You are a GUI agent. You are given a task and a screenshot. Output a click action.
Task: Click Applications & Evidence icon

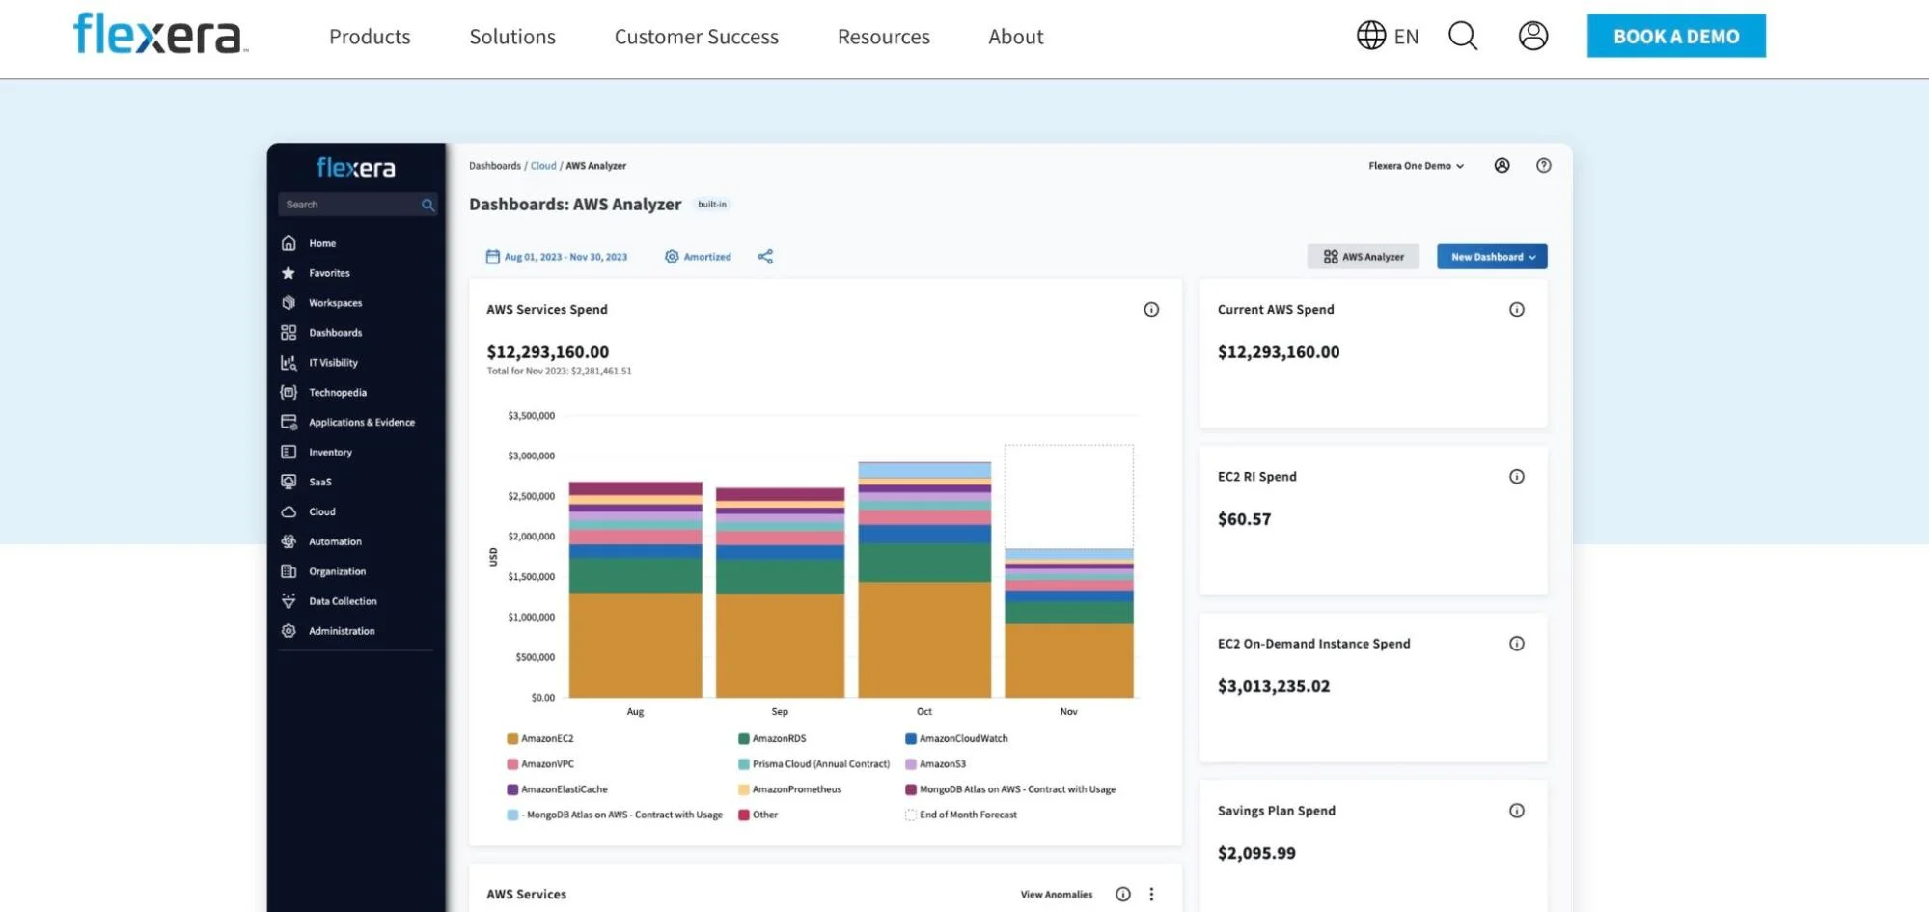(289, 423)
